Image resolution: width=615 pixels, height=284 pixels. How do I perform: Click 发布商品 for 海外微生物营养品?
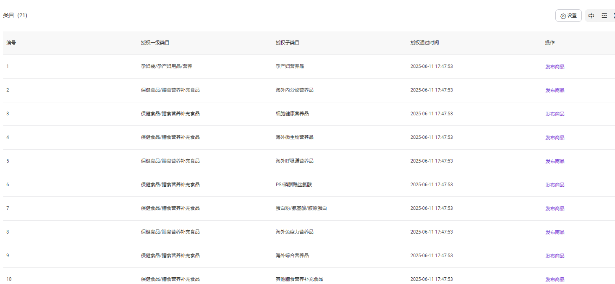point(555,138)
